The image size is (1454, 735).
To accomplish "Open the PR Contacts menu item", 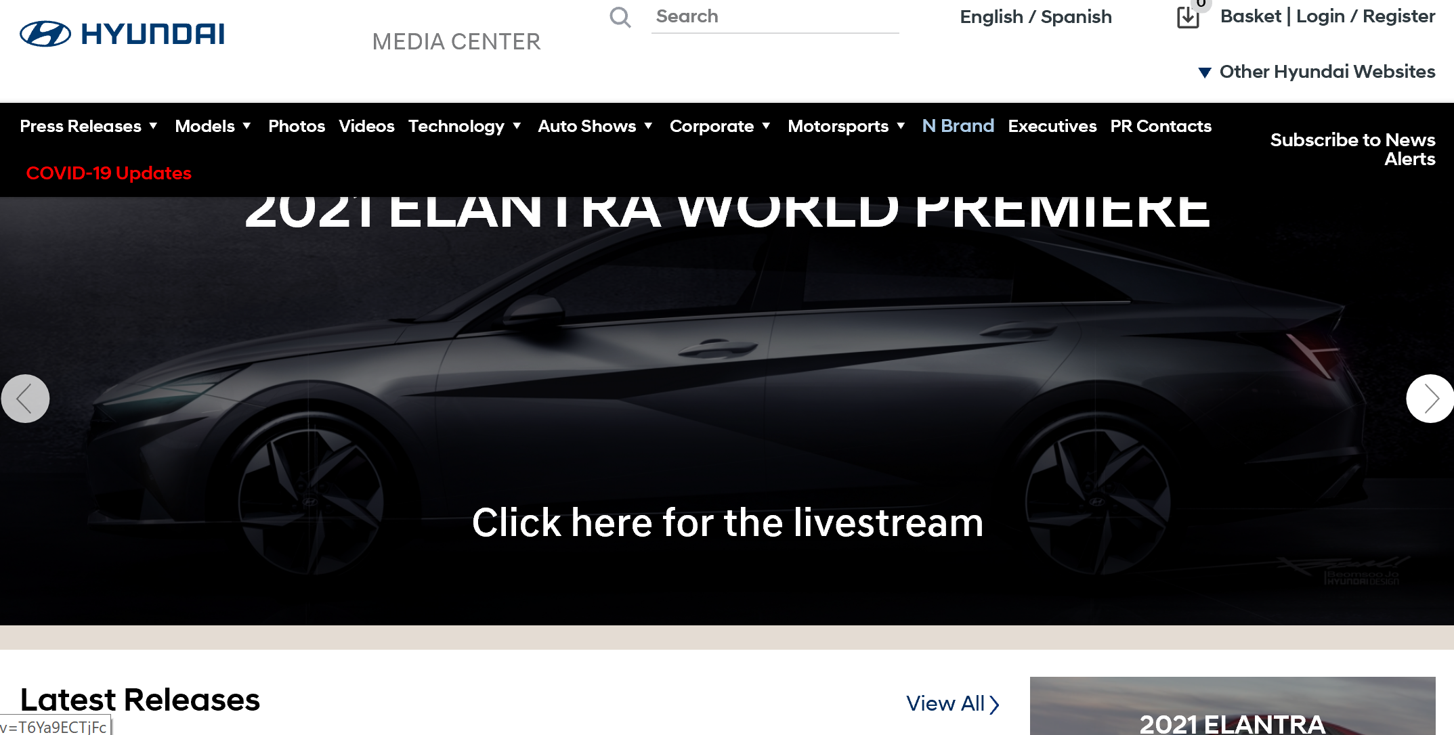I will tap(1161, 126).
